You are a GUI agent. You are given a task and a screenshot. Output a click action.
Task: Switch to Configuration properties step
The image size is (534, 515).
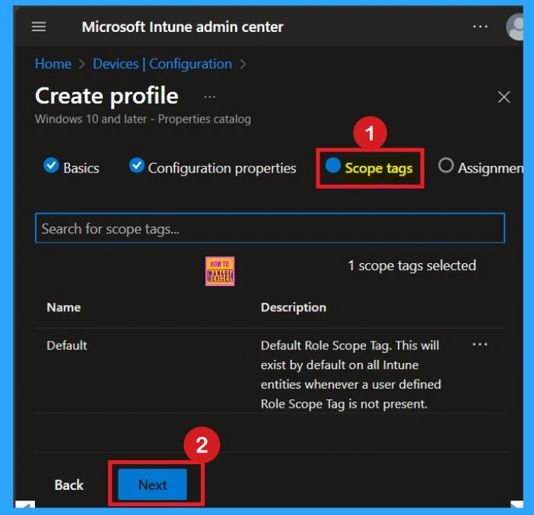[x=212, y=167]
